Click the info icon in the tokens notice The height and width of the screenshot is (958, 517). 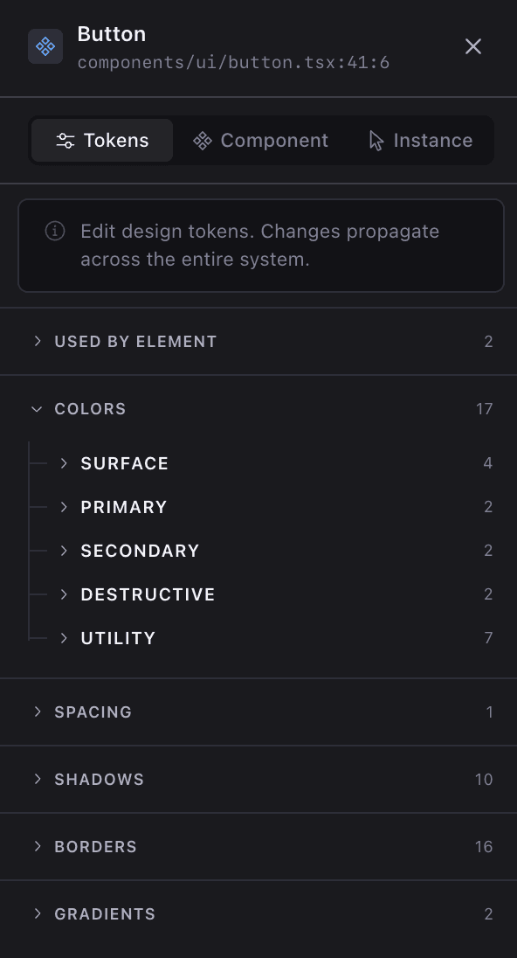coord(55,232)
